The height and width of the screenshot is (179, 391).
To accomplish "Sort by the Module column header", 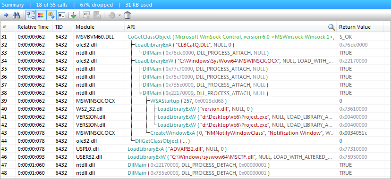I will [x=99, y=27].
